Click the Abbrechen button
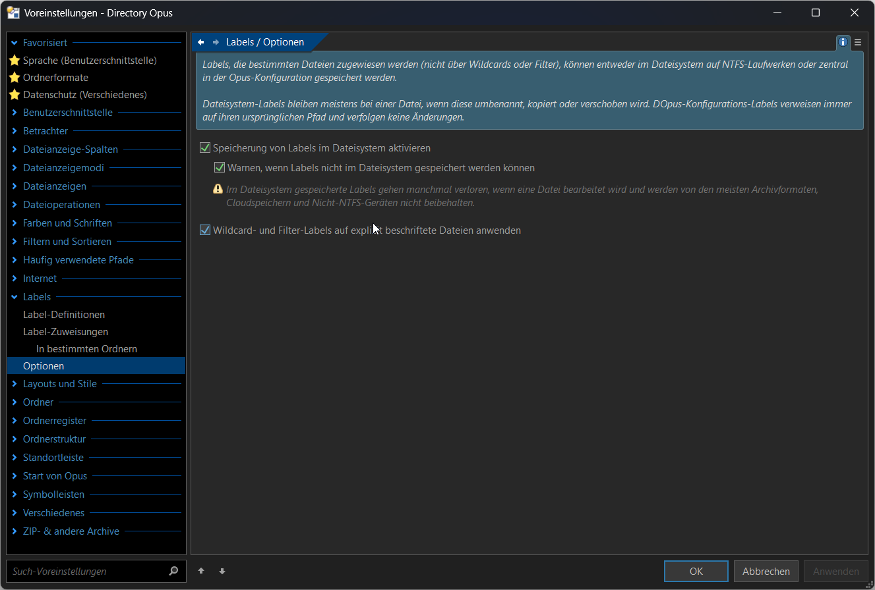Viewport: 875px width, 590px height. 766,571
